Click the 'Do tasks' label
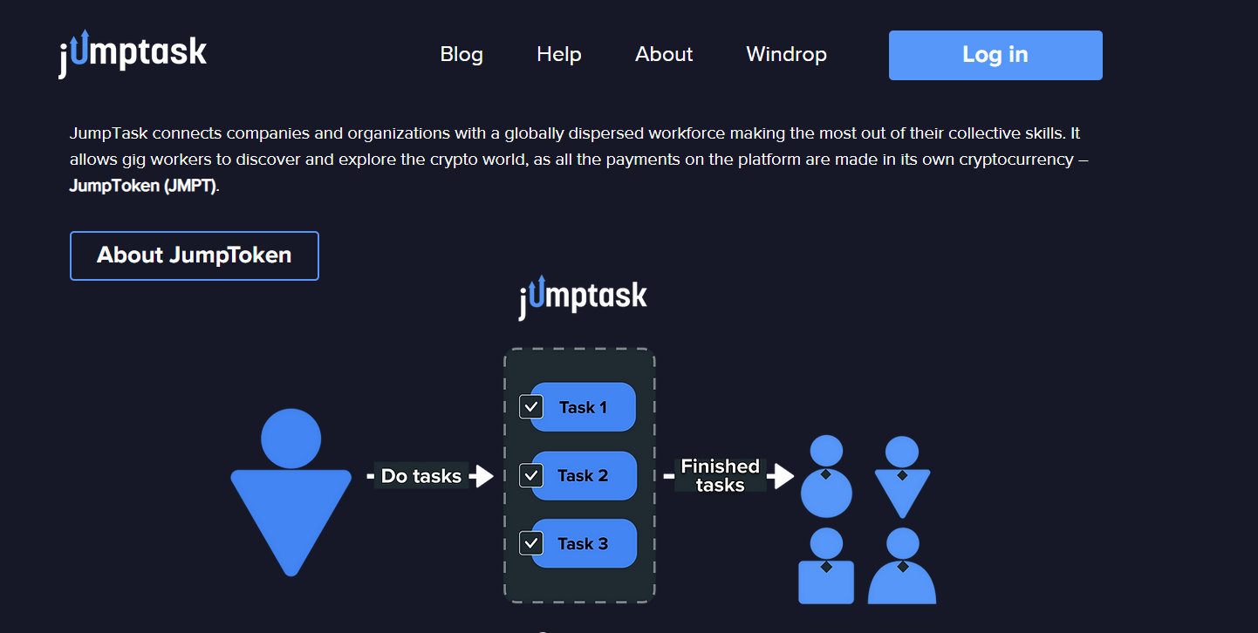The height and width of the screenshot is (633, 1258). (x=421, y=476)
